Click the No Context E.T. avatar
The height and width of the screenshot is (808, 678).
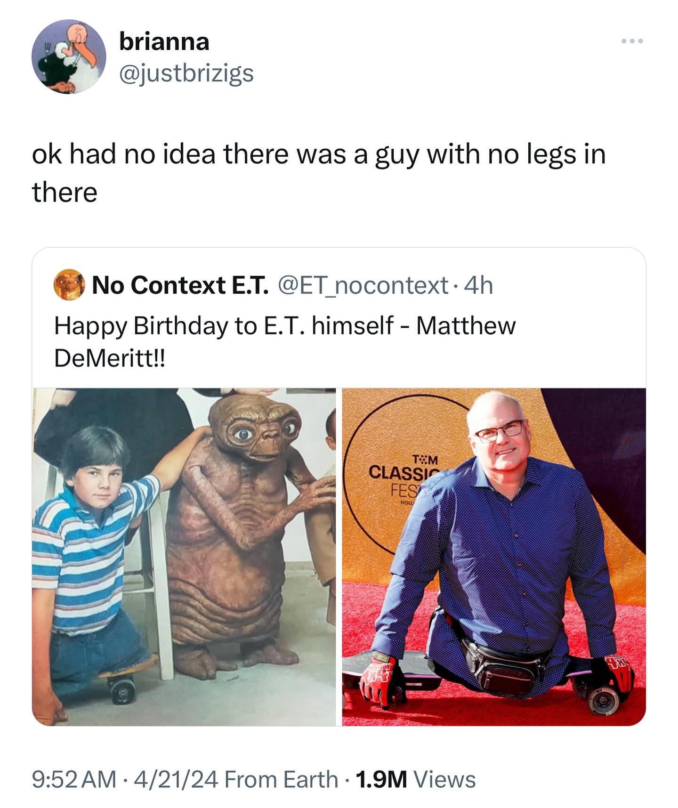tap(69, 284)
